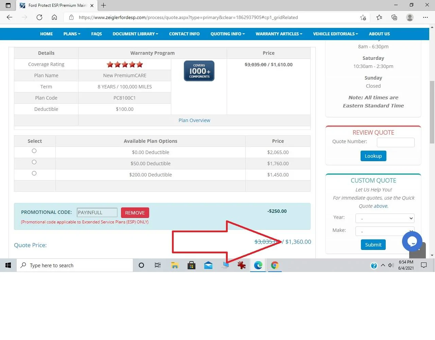Open the taskbar clock showing 6:54 PM

[x=406, y=265]
